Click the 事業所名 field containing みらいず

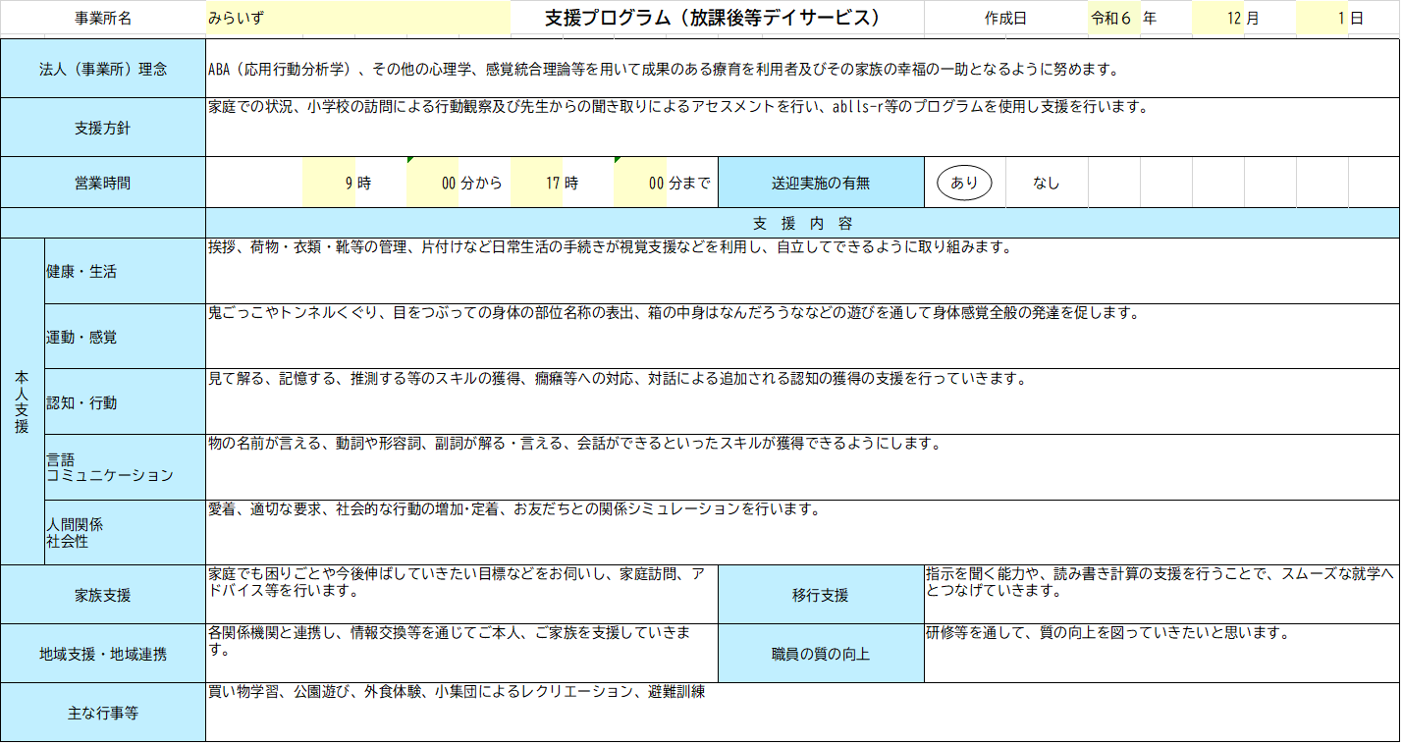point(357,19)
